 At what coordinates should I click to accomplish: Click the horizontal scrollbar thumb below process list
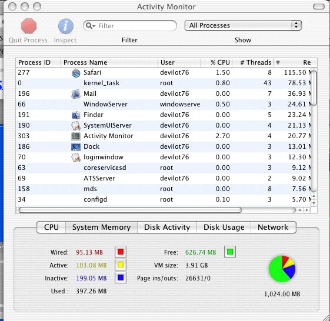[x=130, y=210]
